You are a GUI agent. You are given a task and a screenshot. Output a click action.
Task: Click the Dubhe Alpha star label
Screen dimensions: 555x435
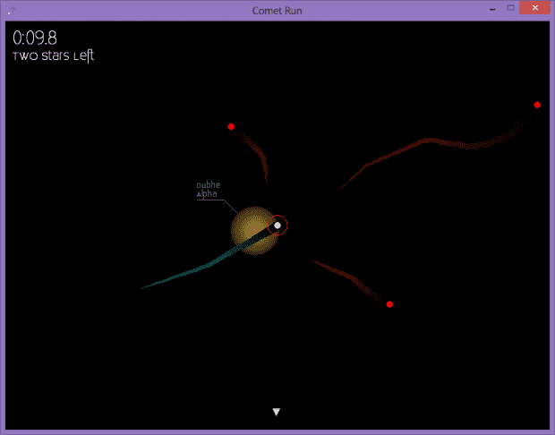click(208, 189)
